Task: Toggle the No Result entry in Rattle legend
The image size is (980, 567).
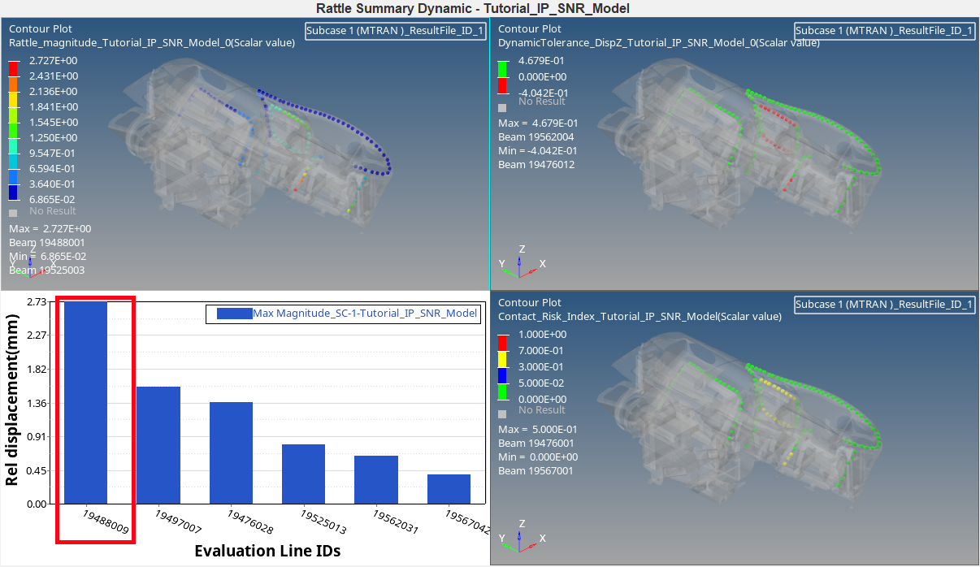Action: click(13, 211)
